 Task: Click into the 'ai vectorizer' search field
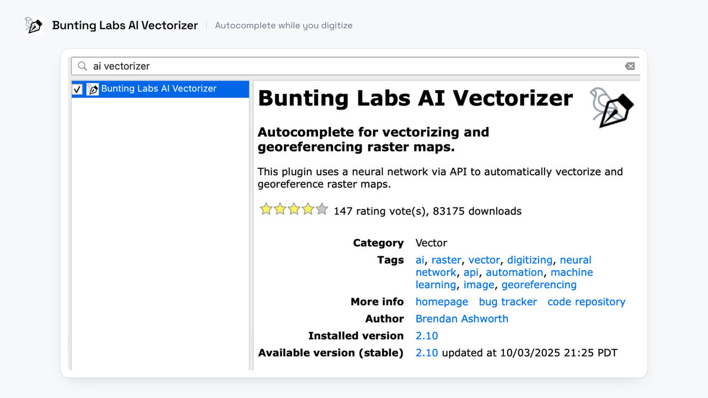(355, 66)
